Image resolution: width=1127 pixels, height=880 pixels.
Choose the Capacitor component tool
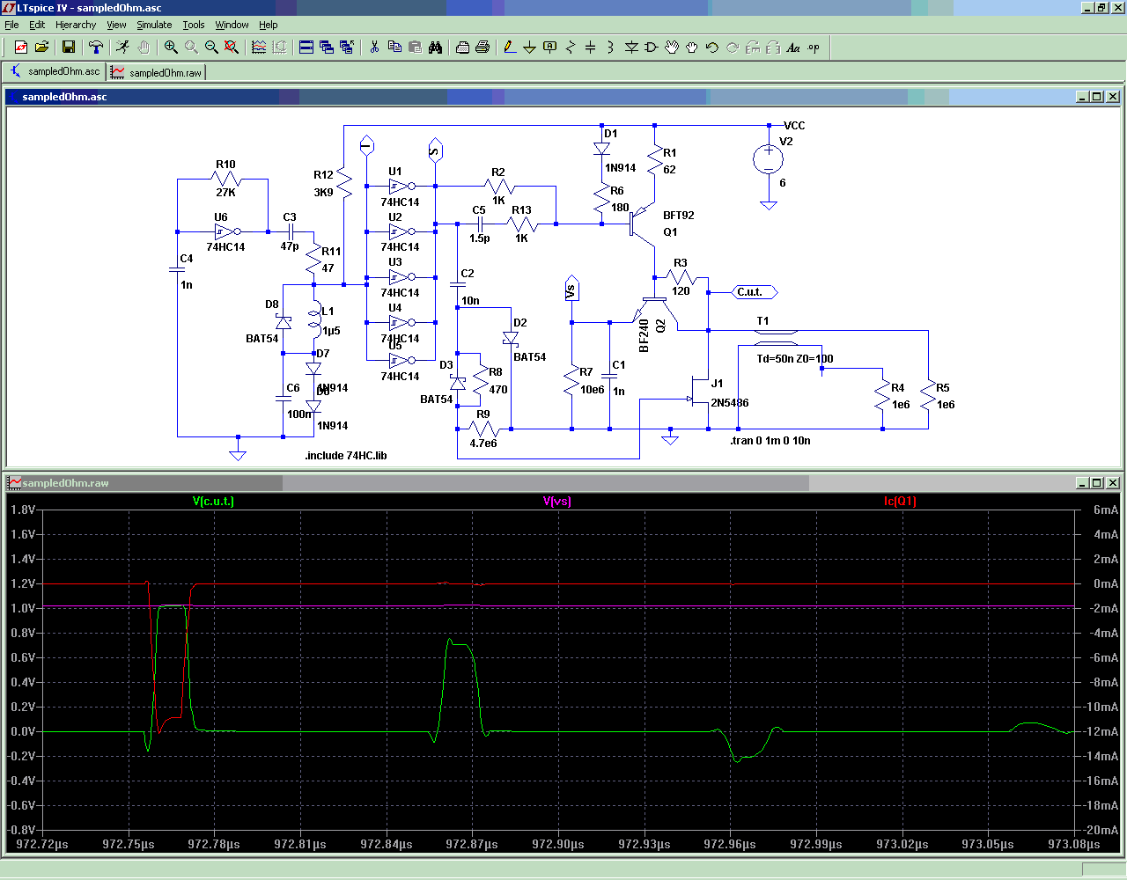(x=591, y=48)
